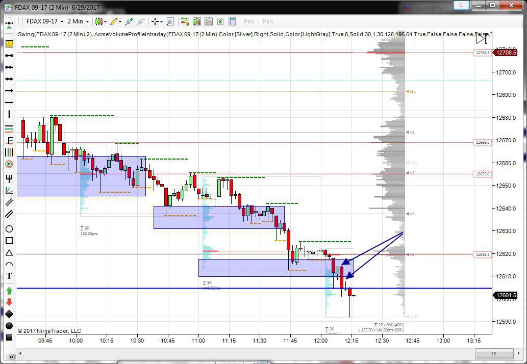Select the Gann Fan tool
Viewport: 527px width, 364px height.
click(x=9, y=190)
